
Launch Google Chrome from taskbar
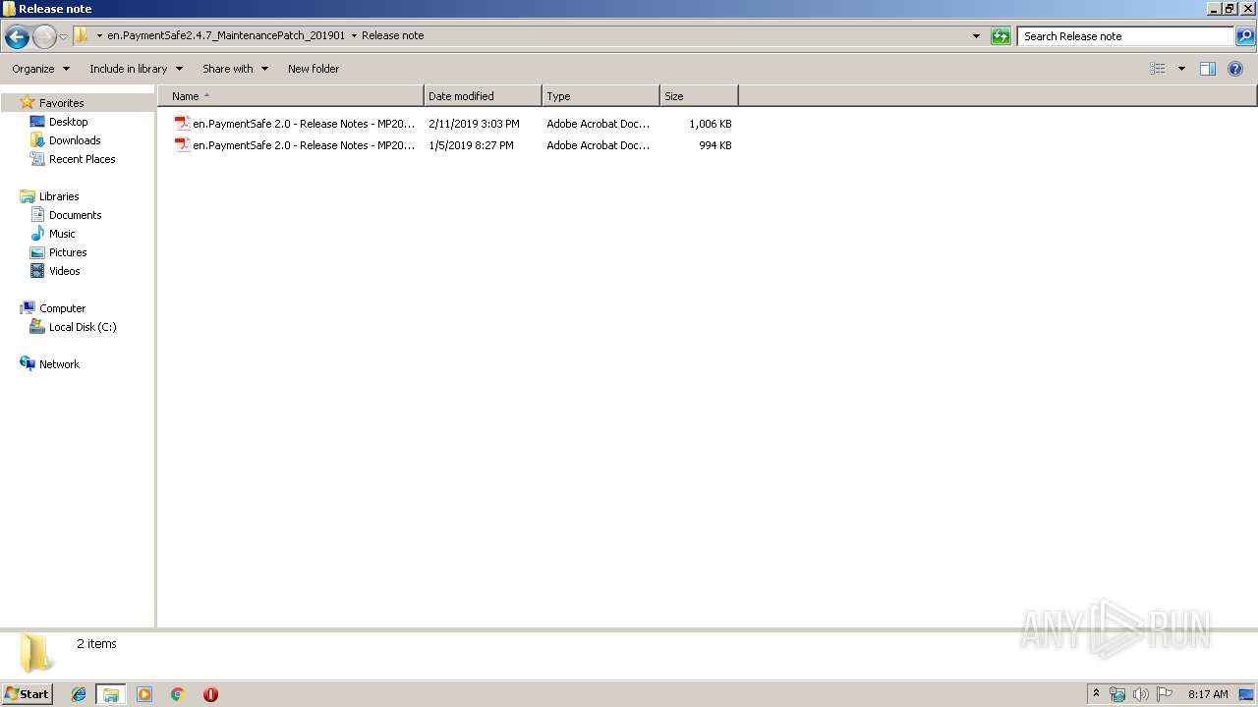[x=178, y=694]
